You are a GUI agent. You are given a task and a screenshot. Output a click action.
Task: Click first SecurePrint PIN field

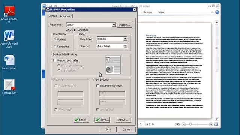[70, 94]
